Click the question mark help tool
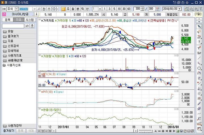Screen dimensions: 204x135 [x=199, y=42]
